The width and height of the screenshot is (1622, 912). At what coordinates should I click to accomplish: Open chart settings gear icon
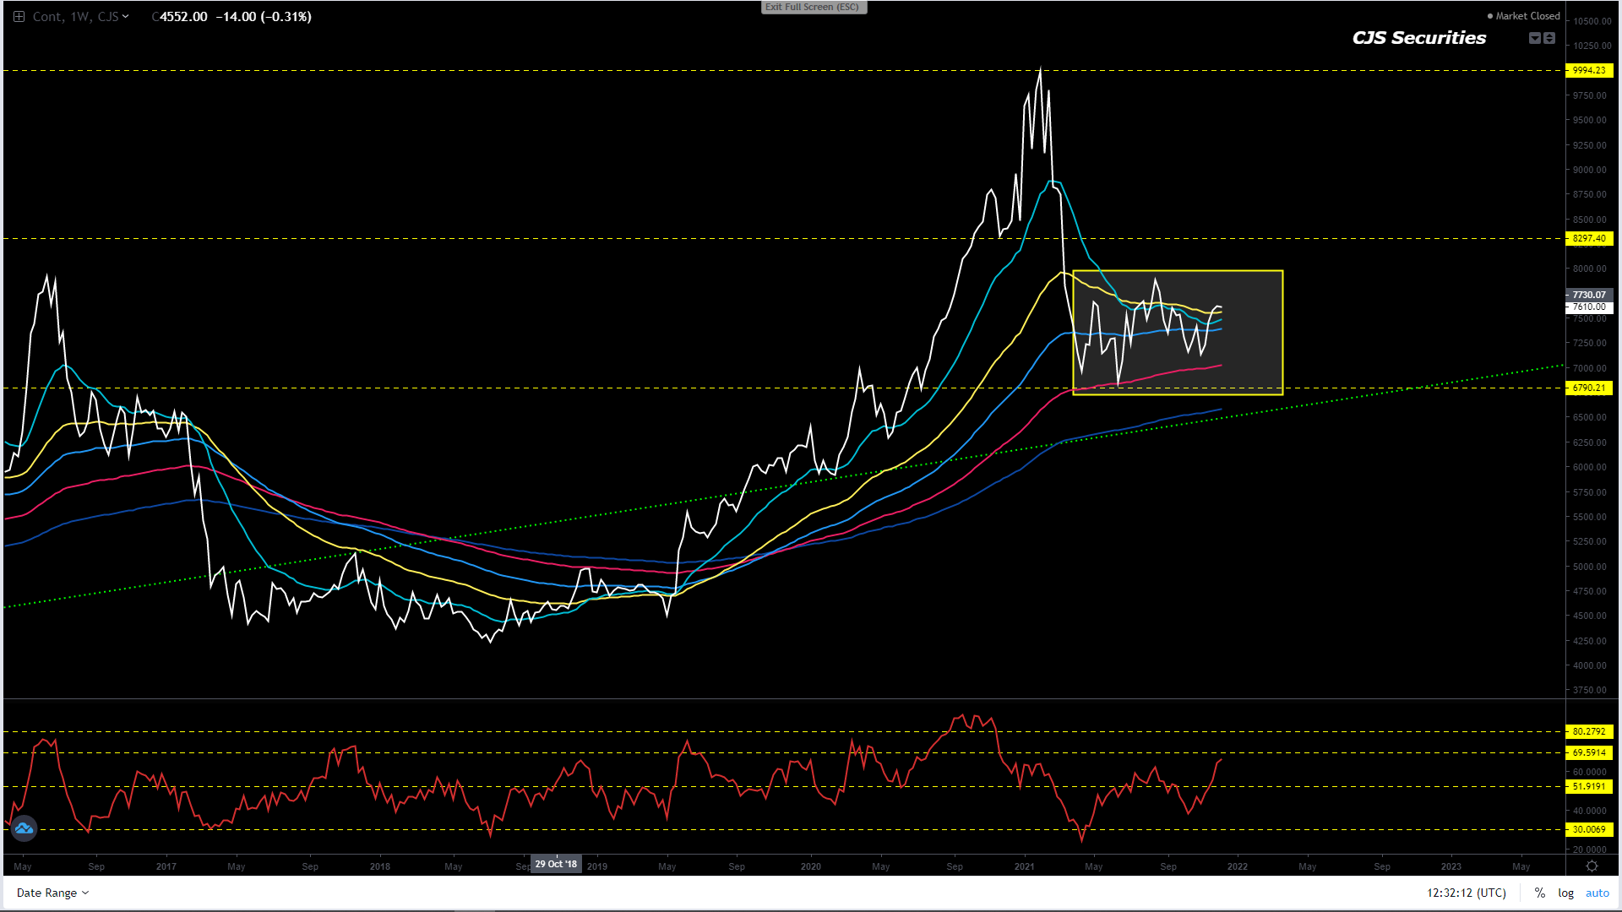tap(1592, 866)
